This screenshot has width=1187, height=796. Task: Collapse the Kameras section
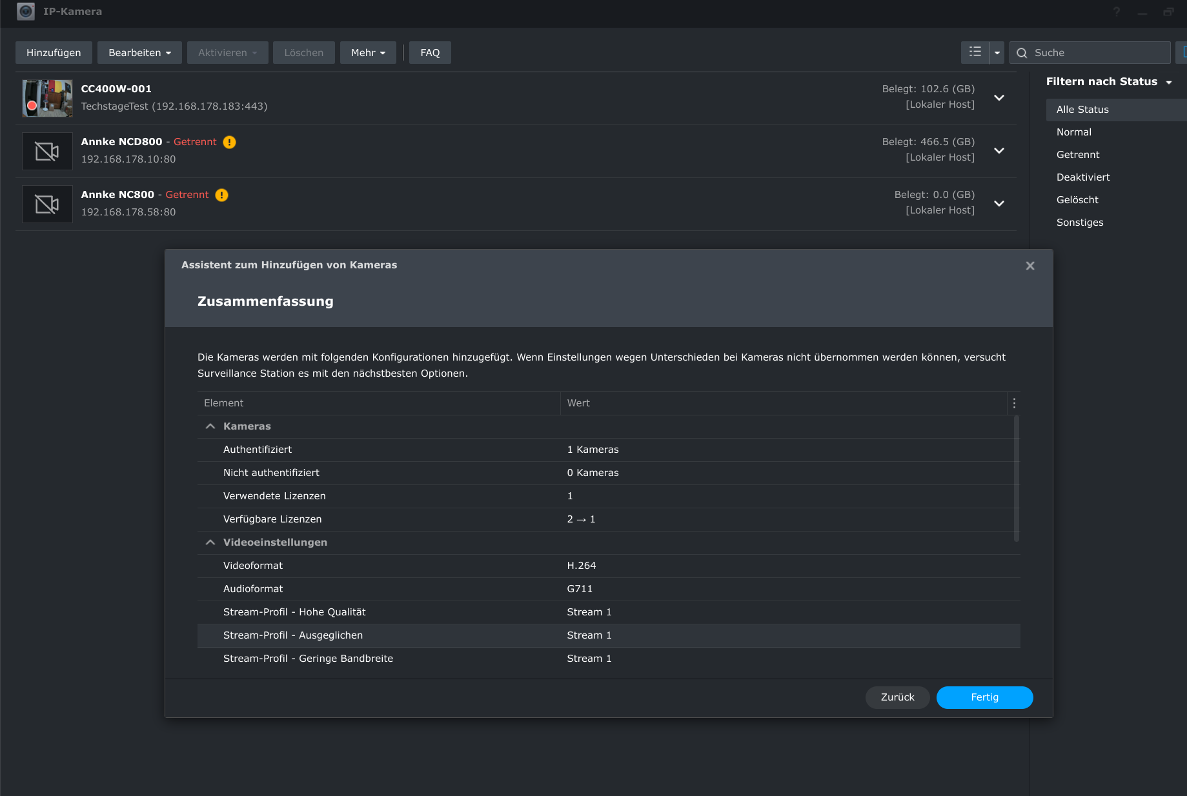pyautogui.click(x=210, y=426)
